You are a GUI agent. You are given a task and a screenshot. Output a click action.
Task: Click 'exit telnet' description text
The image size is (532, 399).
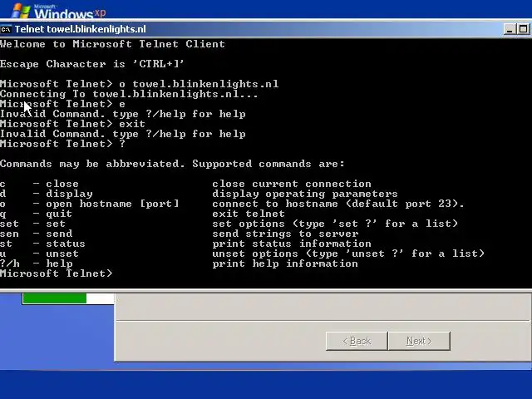tap(249, 214)
